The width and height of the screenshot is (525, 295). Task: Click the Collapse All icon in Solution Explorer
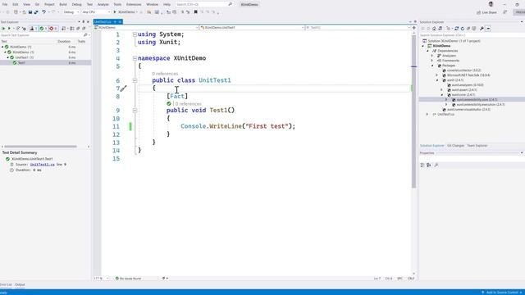coord(468,29)
